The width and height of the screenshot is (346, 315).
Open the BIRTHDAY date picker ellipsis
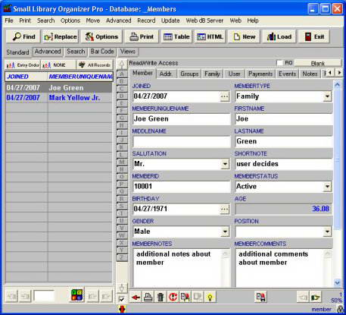[x=224, y=209]
